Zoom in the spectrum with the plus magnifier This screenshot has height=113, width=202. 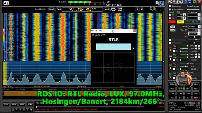pyautogui.click(x=155, y=9)
